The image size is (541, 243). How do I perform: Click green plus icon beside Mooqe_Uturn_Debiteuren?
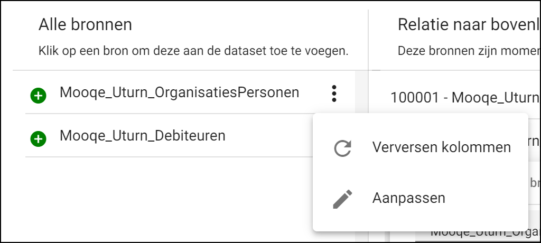click(x=38, y=139)
